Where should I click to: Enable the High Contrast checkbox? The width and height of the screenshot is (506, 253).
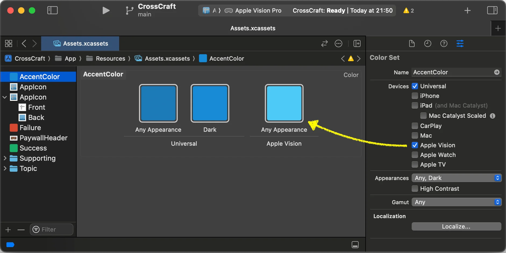click(x=415, y=189)
